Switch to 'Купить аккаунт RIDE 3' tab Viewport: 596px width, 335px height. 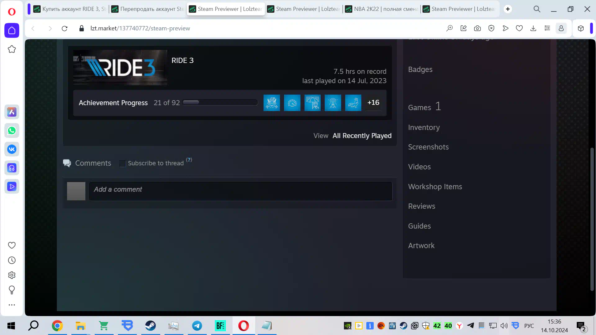click(x=70, y=9)
